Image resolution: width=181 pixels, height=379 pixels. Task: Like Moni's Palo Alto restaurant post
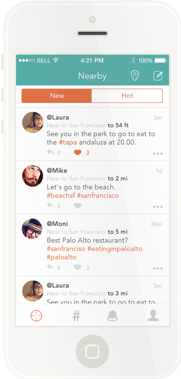coord(77,267)
